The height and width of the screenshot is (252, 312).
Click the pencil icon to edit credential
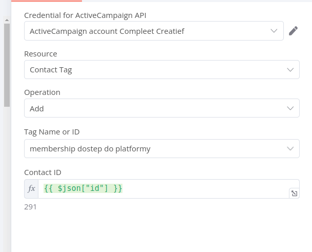(293, 31)
